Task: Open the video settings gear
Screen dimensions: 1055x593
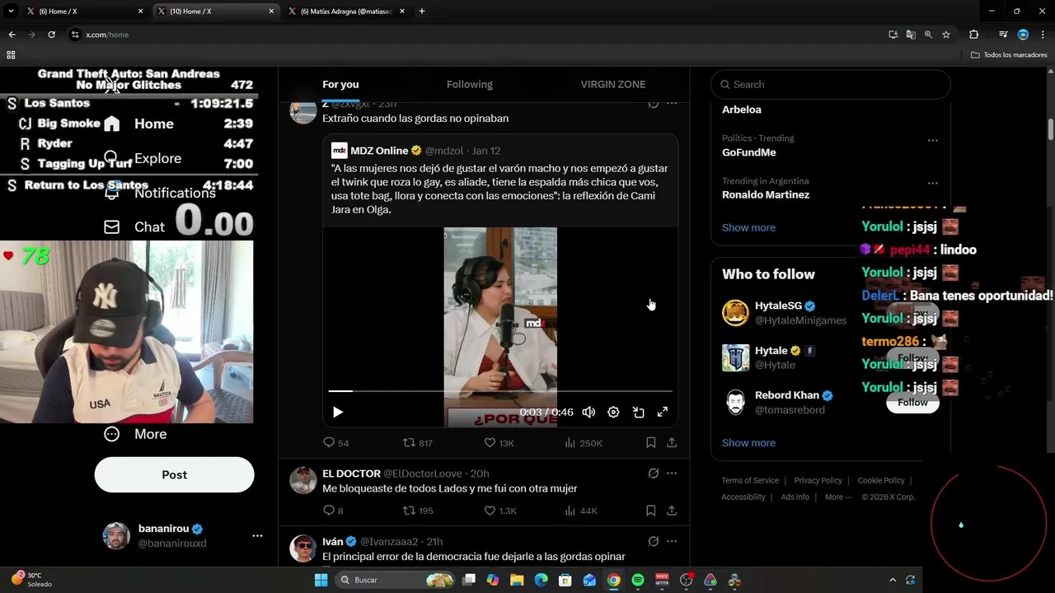Action: [x=613, y=412]
